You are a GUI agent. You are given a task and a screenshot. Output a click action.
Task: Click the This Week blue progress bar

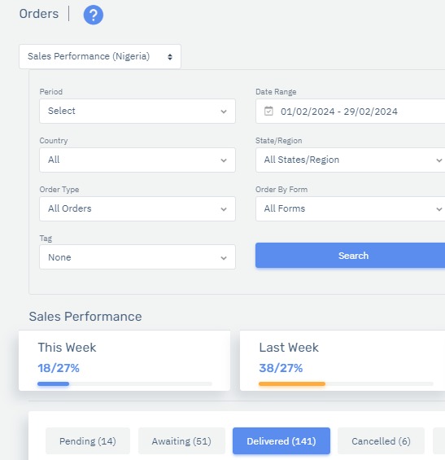pos(54,383)
